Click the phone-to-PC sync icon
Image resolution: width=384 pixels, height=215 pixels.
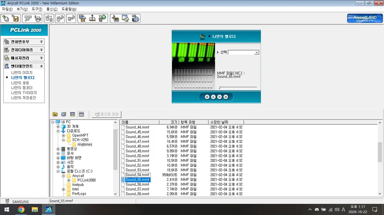pyautogui.click(x=49, y=18)
